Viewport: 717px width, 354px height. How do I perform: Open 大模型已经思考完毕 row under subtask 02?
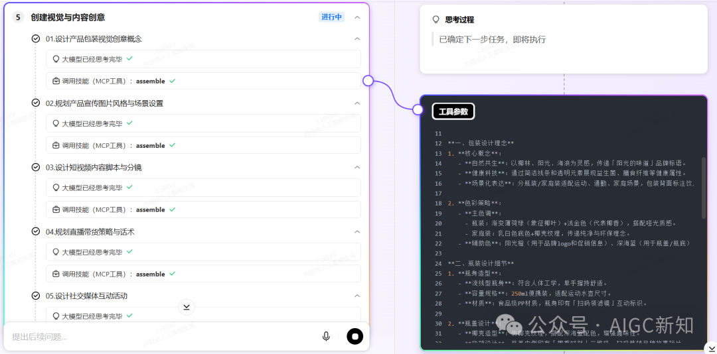(204, 123)
